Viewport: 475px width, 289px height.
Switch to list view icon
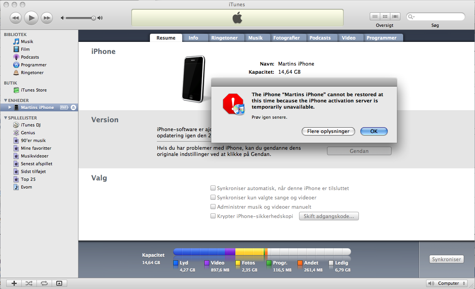[x=375, y=17]
